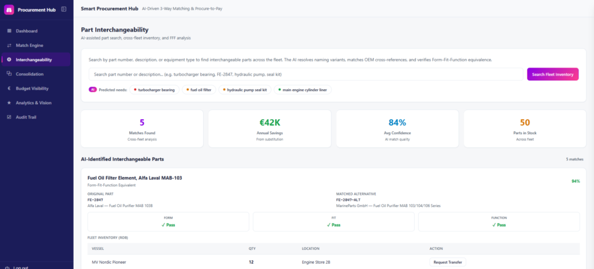
Task: Collapse the sidebar with the panel icon
Action: tap(64, 9)
